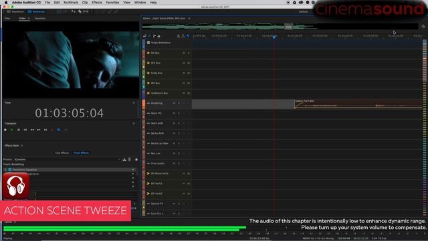
Task: Open the File menu
Action: click(x=47, y=3)
